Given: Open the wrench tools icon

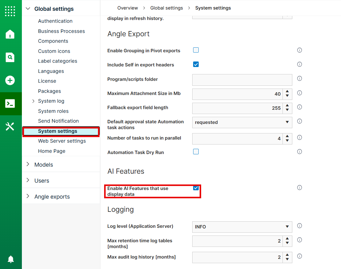Looking at the screenshot, I should [x=10, y=126].
